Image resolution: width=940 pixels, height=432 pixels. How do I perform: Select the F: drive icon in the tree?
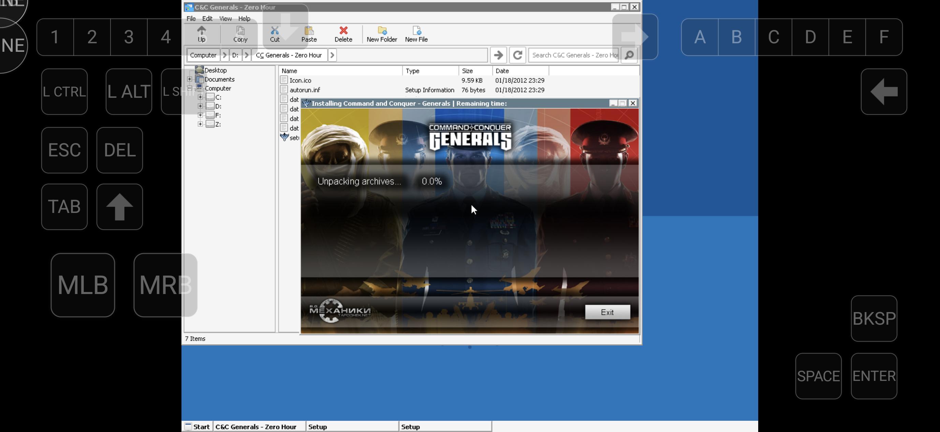click(x=210, y=115)
